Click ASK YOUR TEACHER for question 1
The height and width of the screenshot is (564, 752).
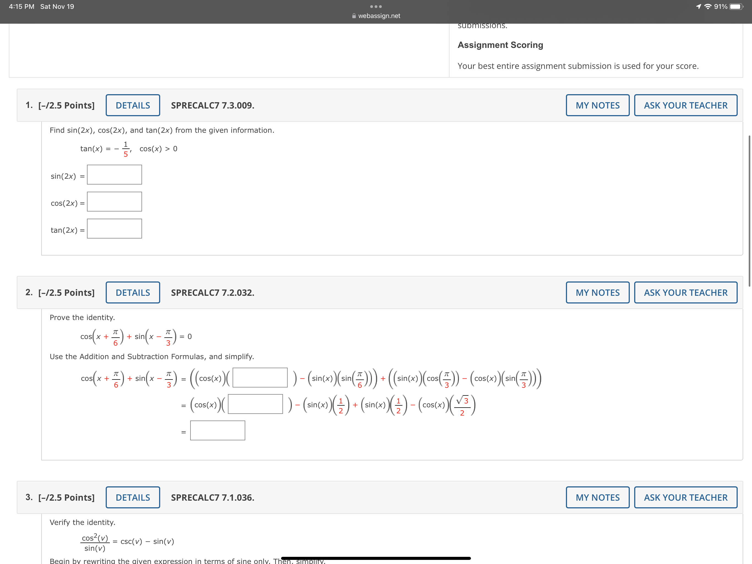pos(685,105)
